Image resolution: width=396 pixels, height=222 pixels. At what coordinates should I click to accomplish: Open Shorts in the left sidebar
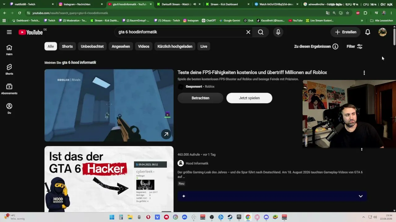point(9,70)
